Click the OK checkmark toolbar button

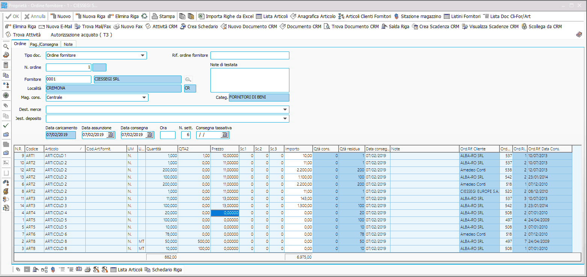point(12,17)
